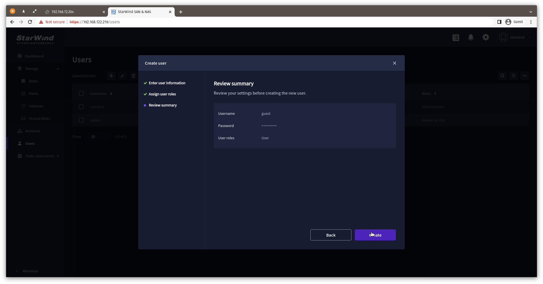The height and width of the screenshot is (284, 543).
Task: Open the rows-per-page selector showing 10
Action: [x=97, y=136]
